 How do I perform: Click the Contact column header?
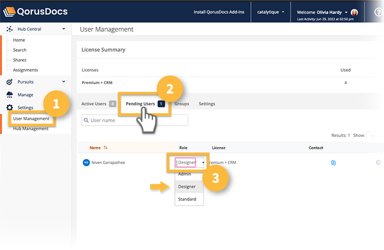click(316, 148)
